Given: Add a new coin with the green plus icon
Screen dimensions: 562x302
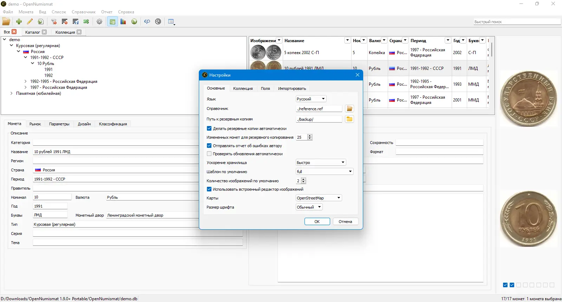Looking at the screenshot, I should pos(19,22).
